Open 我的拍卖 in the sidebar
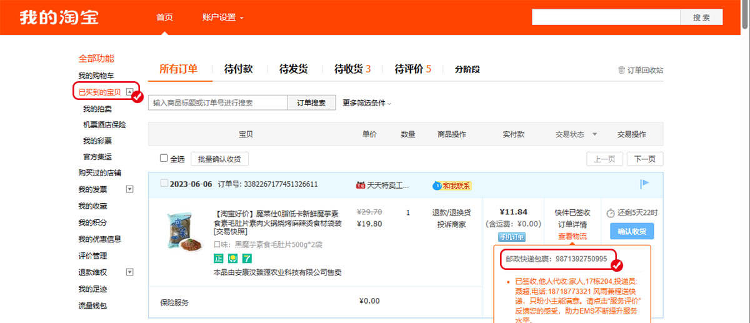Viewport: 750px width, 323px height. click(x=97, y=109)
